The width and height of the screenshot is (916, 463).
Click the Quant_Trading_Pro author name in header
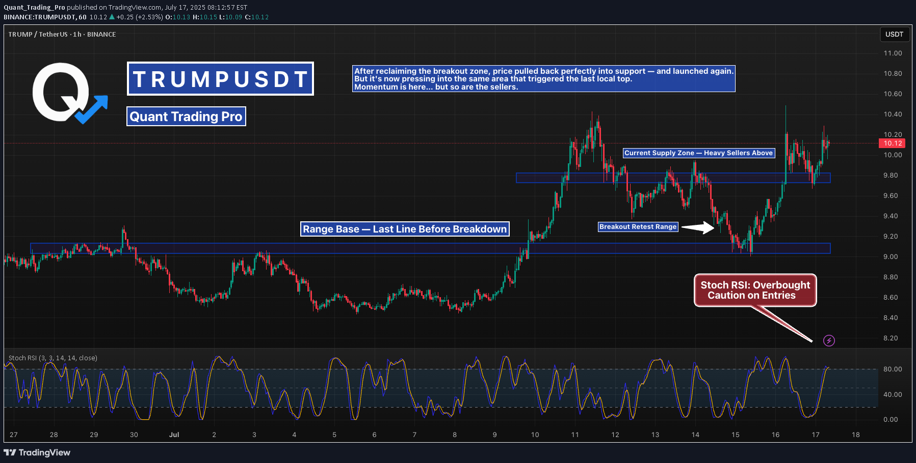[x=34, y=7]
